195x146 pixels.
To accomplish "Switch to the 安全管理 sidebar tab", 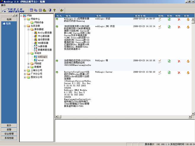I will [9, 134].
